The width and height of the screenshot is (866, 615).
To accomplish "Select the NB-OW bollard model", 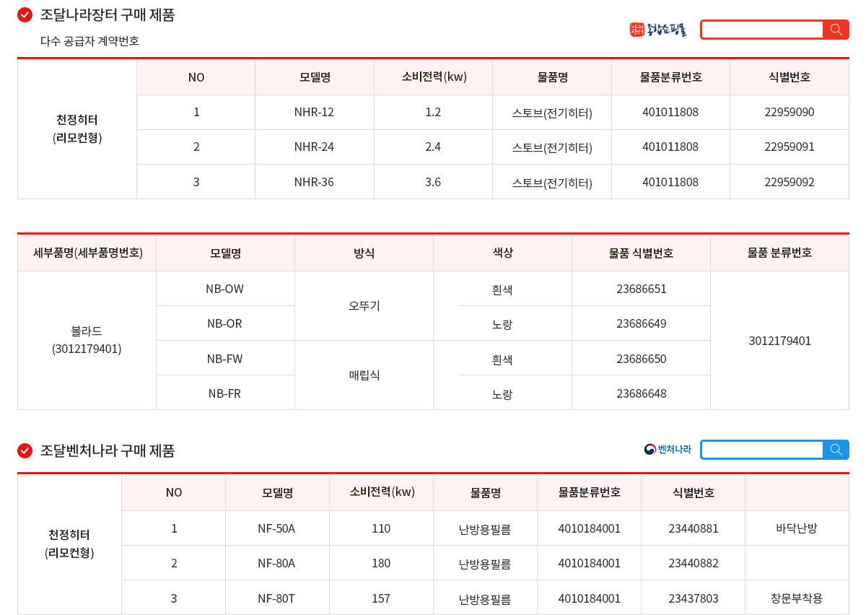I will tap(224, 289).
